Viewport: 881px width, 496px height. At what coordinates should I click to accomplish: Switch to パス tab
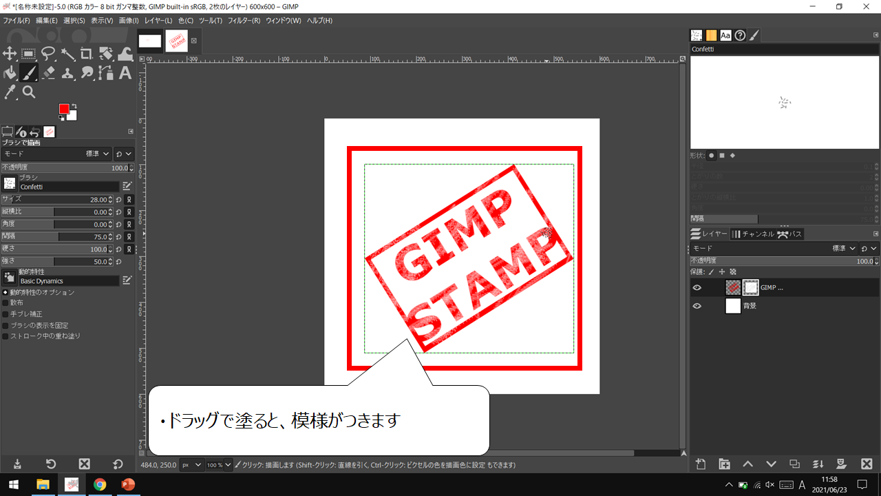789,234
